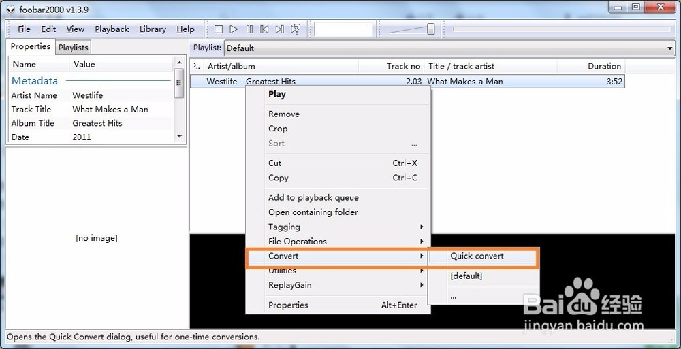Image resolution: width=681 pixels, height=349 pixels.
Task: Click Open containing folder
Action: (x=338, y=212)
